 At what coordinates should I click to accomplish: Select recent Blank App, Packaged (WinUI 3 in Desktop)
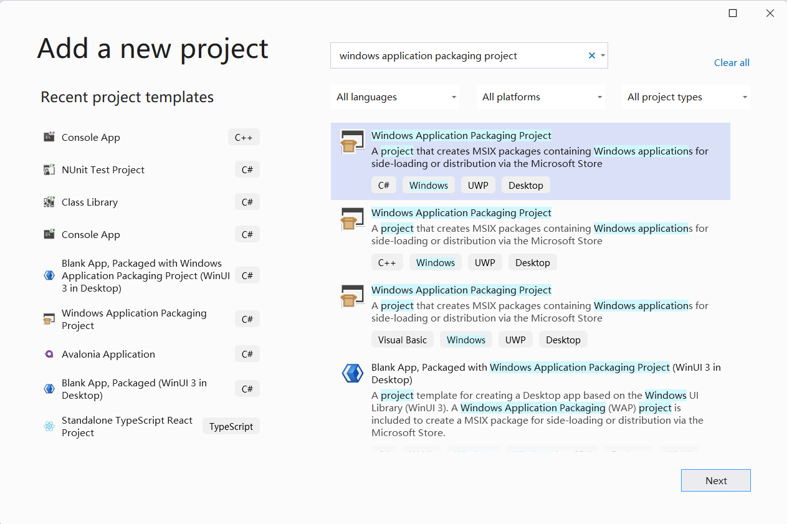click(x=134, y=389)
